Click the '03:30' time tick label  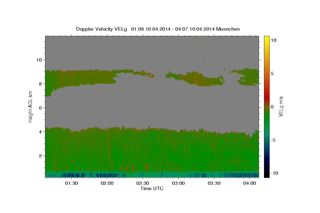214,183
